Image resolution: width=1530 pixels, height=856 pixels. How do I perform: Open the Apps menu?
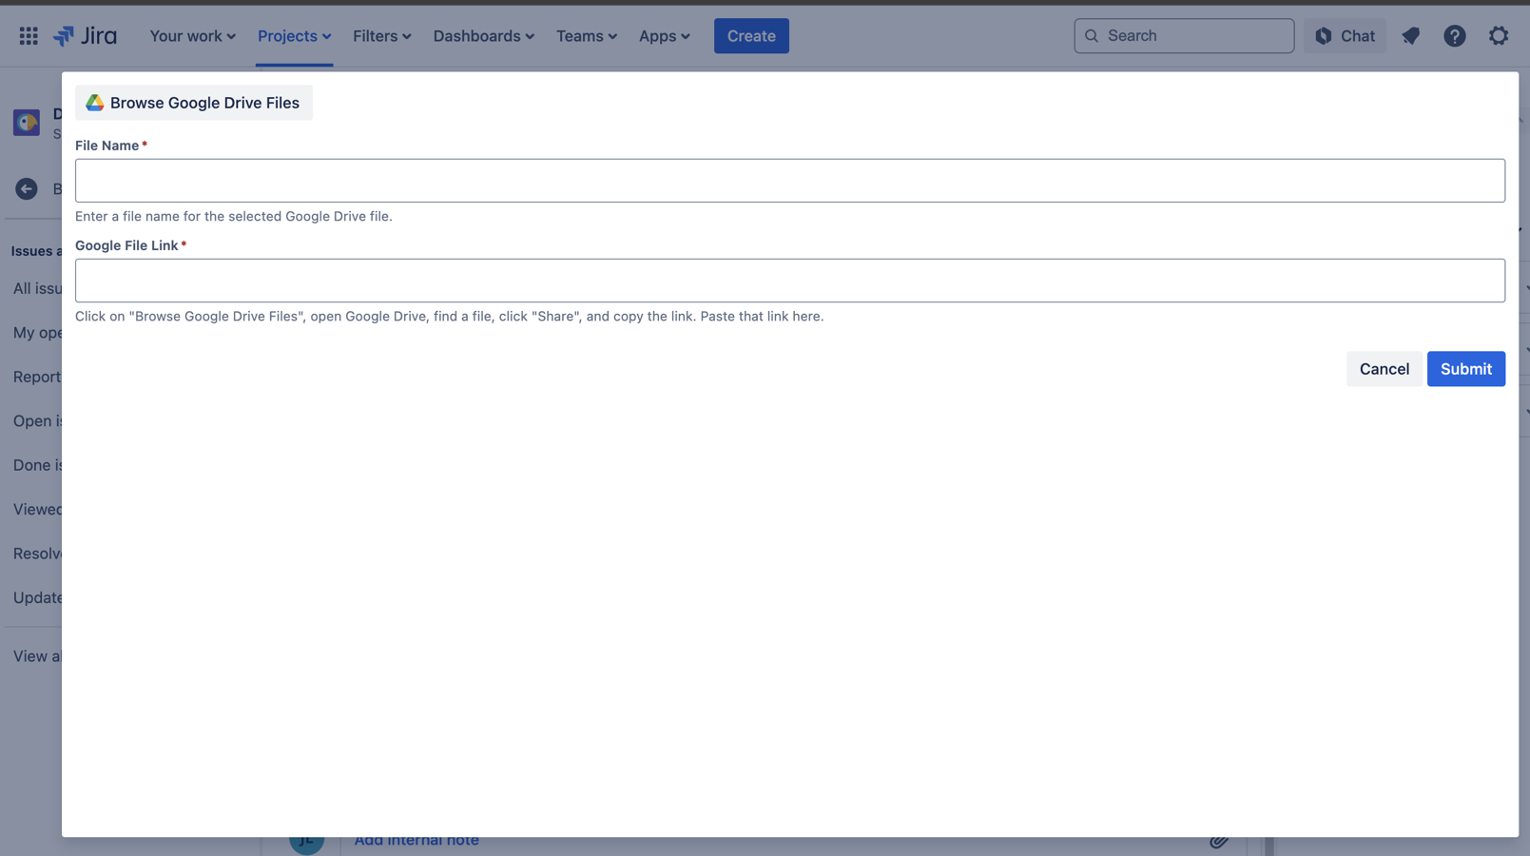(x=664, y=35)
